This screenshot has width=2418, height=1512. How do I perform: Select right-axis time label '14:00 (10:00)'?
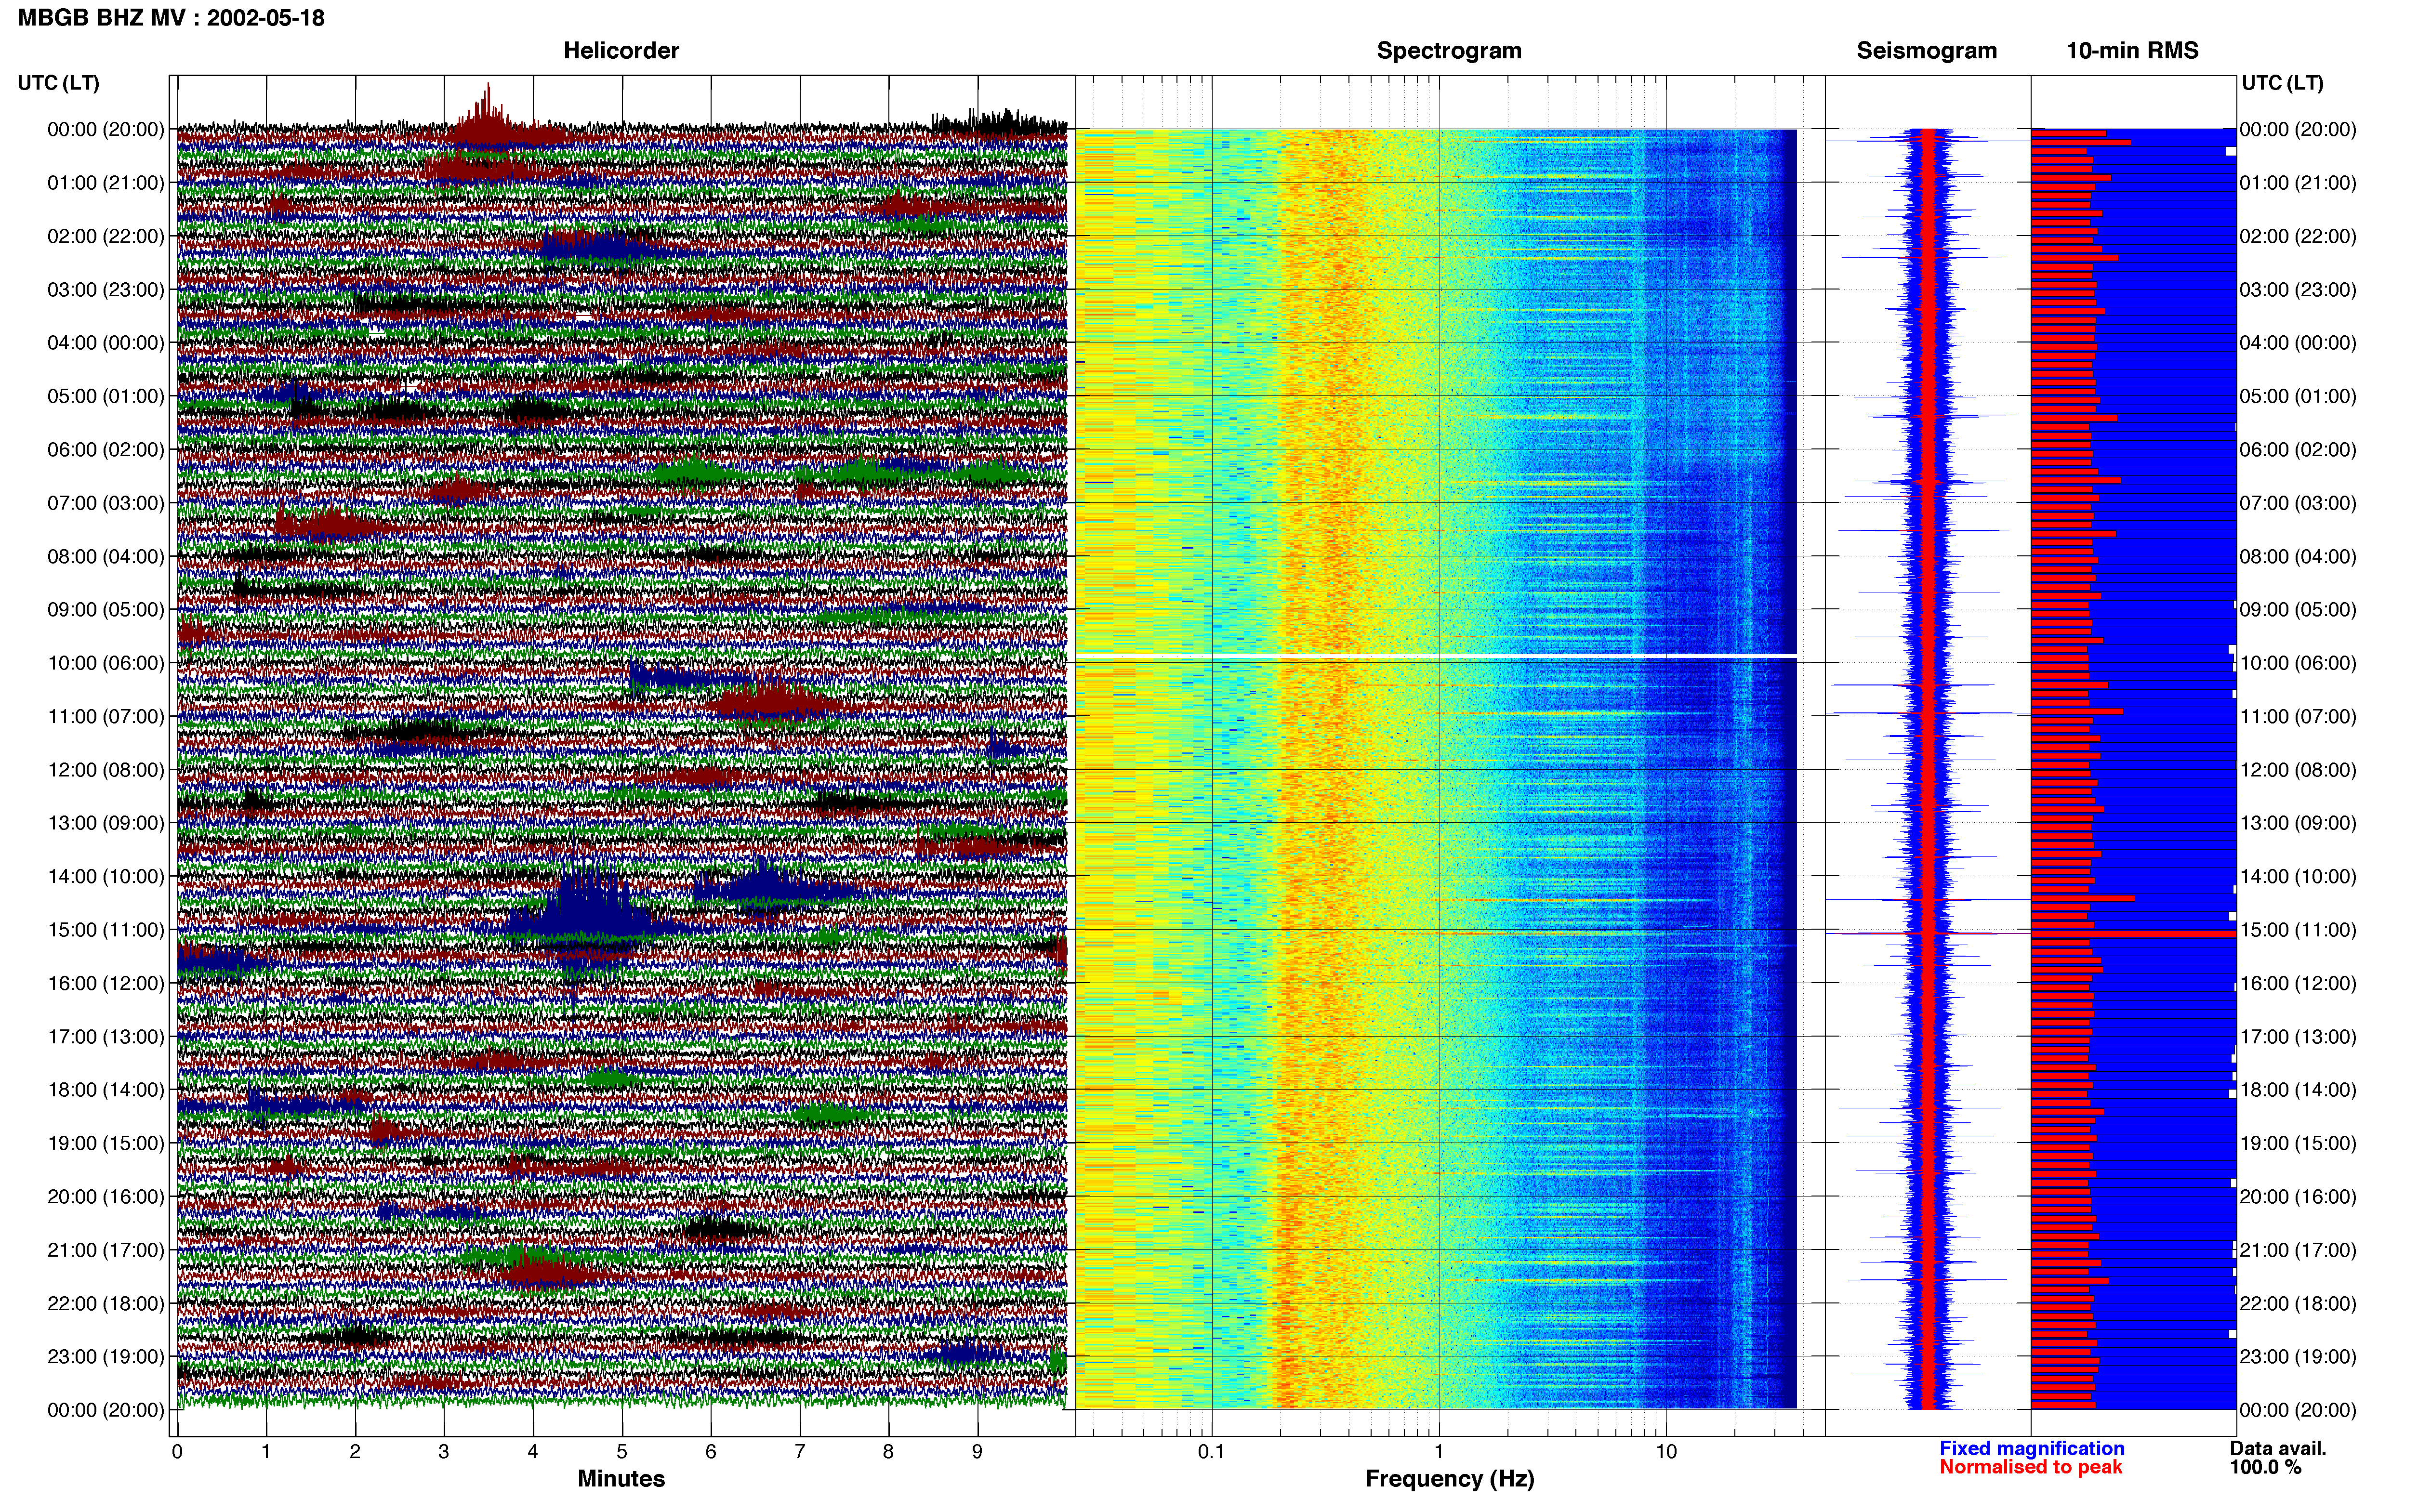2298,877
